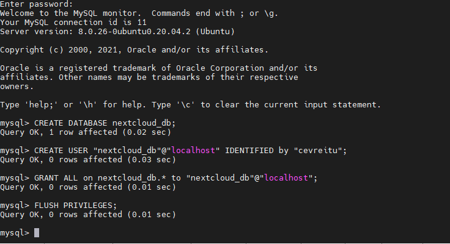Click the password string "cevreitu"
This screenshot has height=244, width=450.
click(318, 151)
